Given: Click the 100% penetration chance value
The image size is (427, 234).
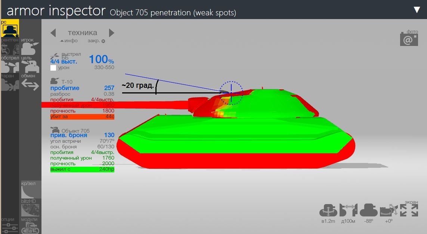Looking at the screenshot, I should [x=101, y=59].
